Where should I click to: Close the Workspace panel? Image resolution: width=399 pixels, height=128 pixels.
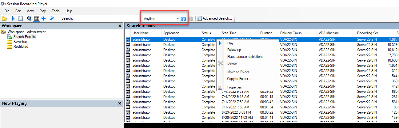[x=120, y=26]
